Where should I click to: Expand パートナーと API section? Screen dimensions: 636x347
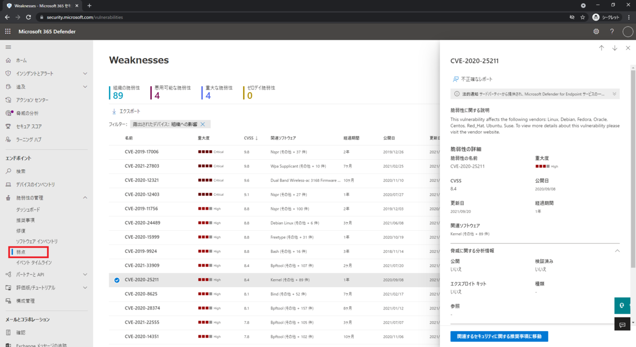47,275
